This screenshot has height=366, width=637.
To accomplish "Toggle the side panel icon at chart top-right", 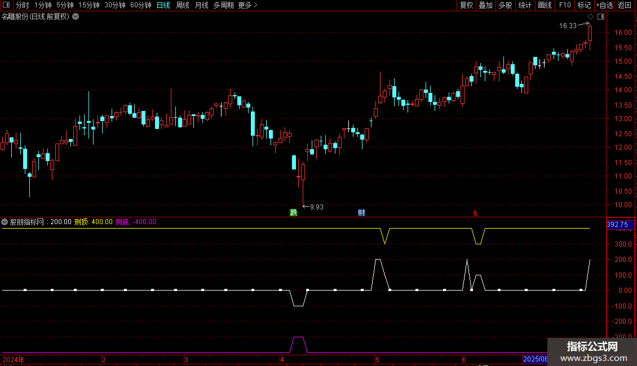I will tap(601, 17).
